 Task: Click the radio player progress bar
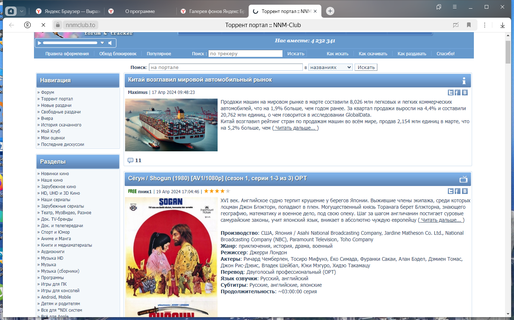70,43
